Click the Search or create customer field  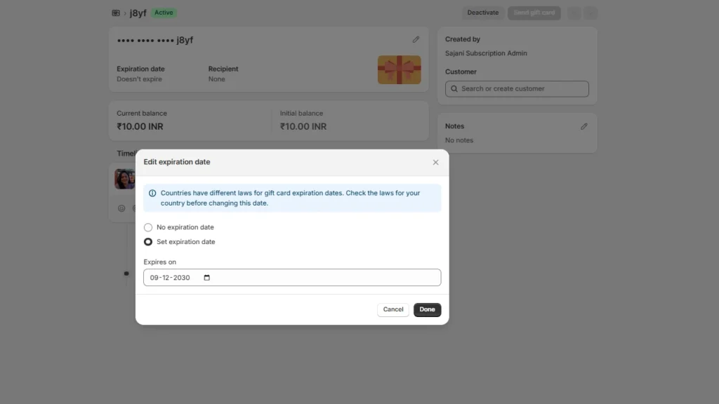[x=516, y=88]
